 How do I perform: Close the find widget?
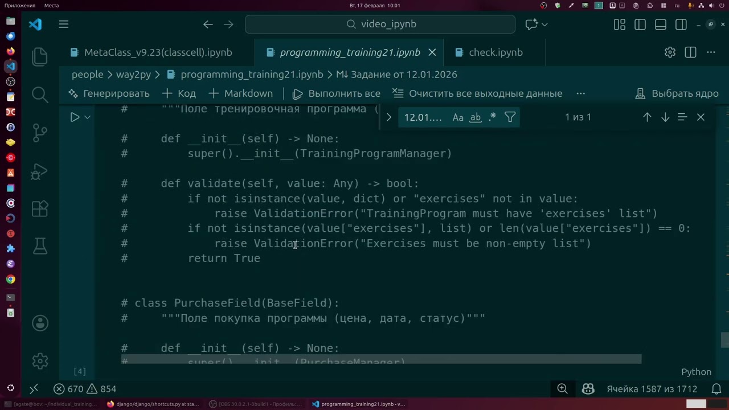click(x=701, y=117)
